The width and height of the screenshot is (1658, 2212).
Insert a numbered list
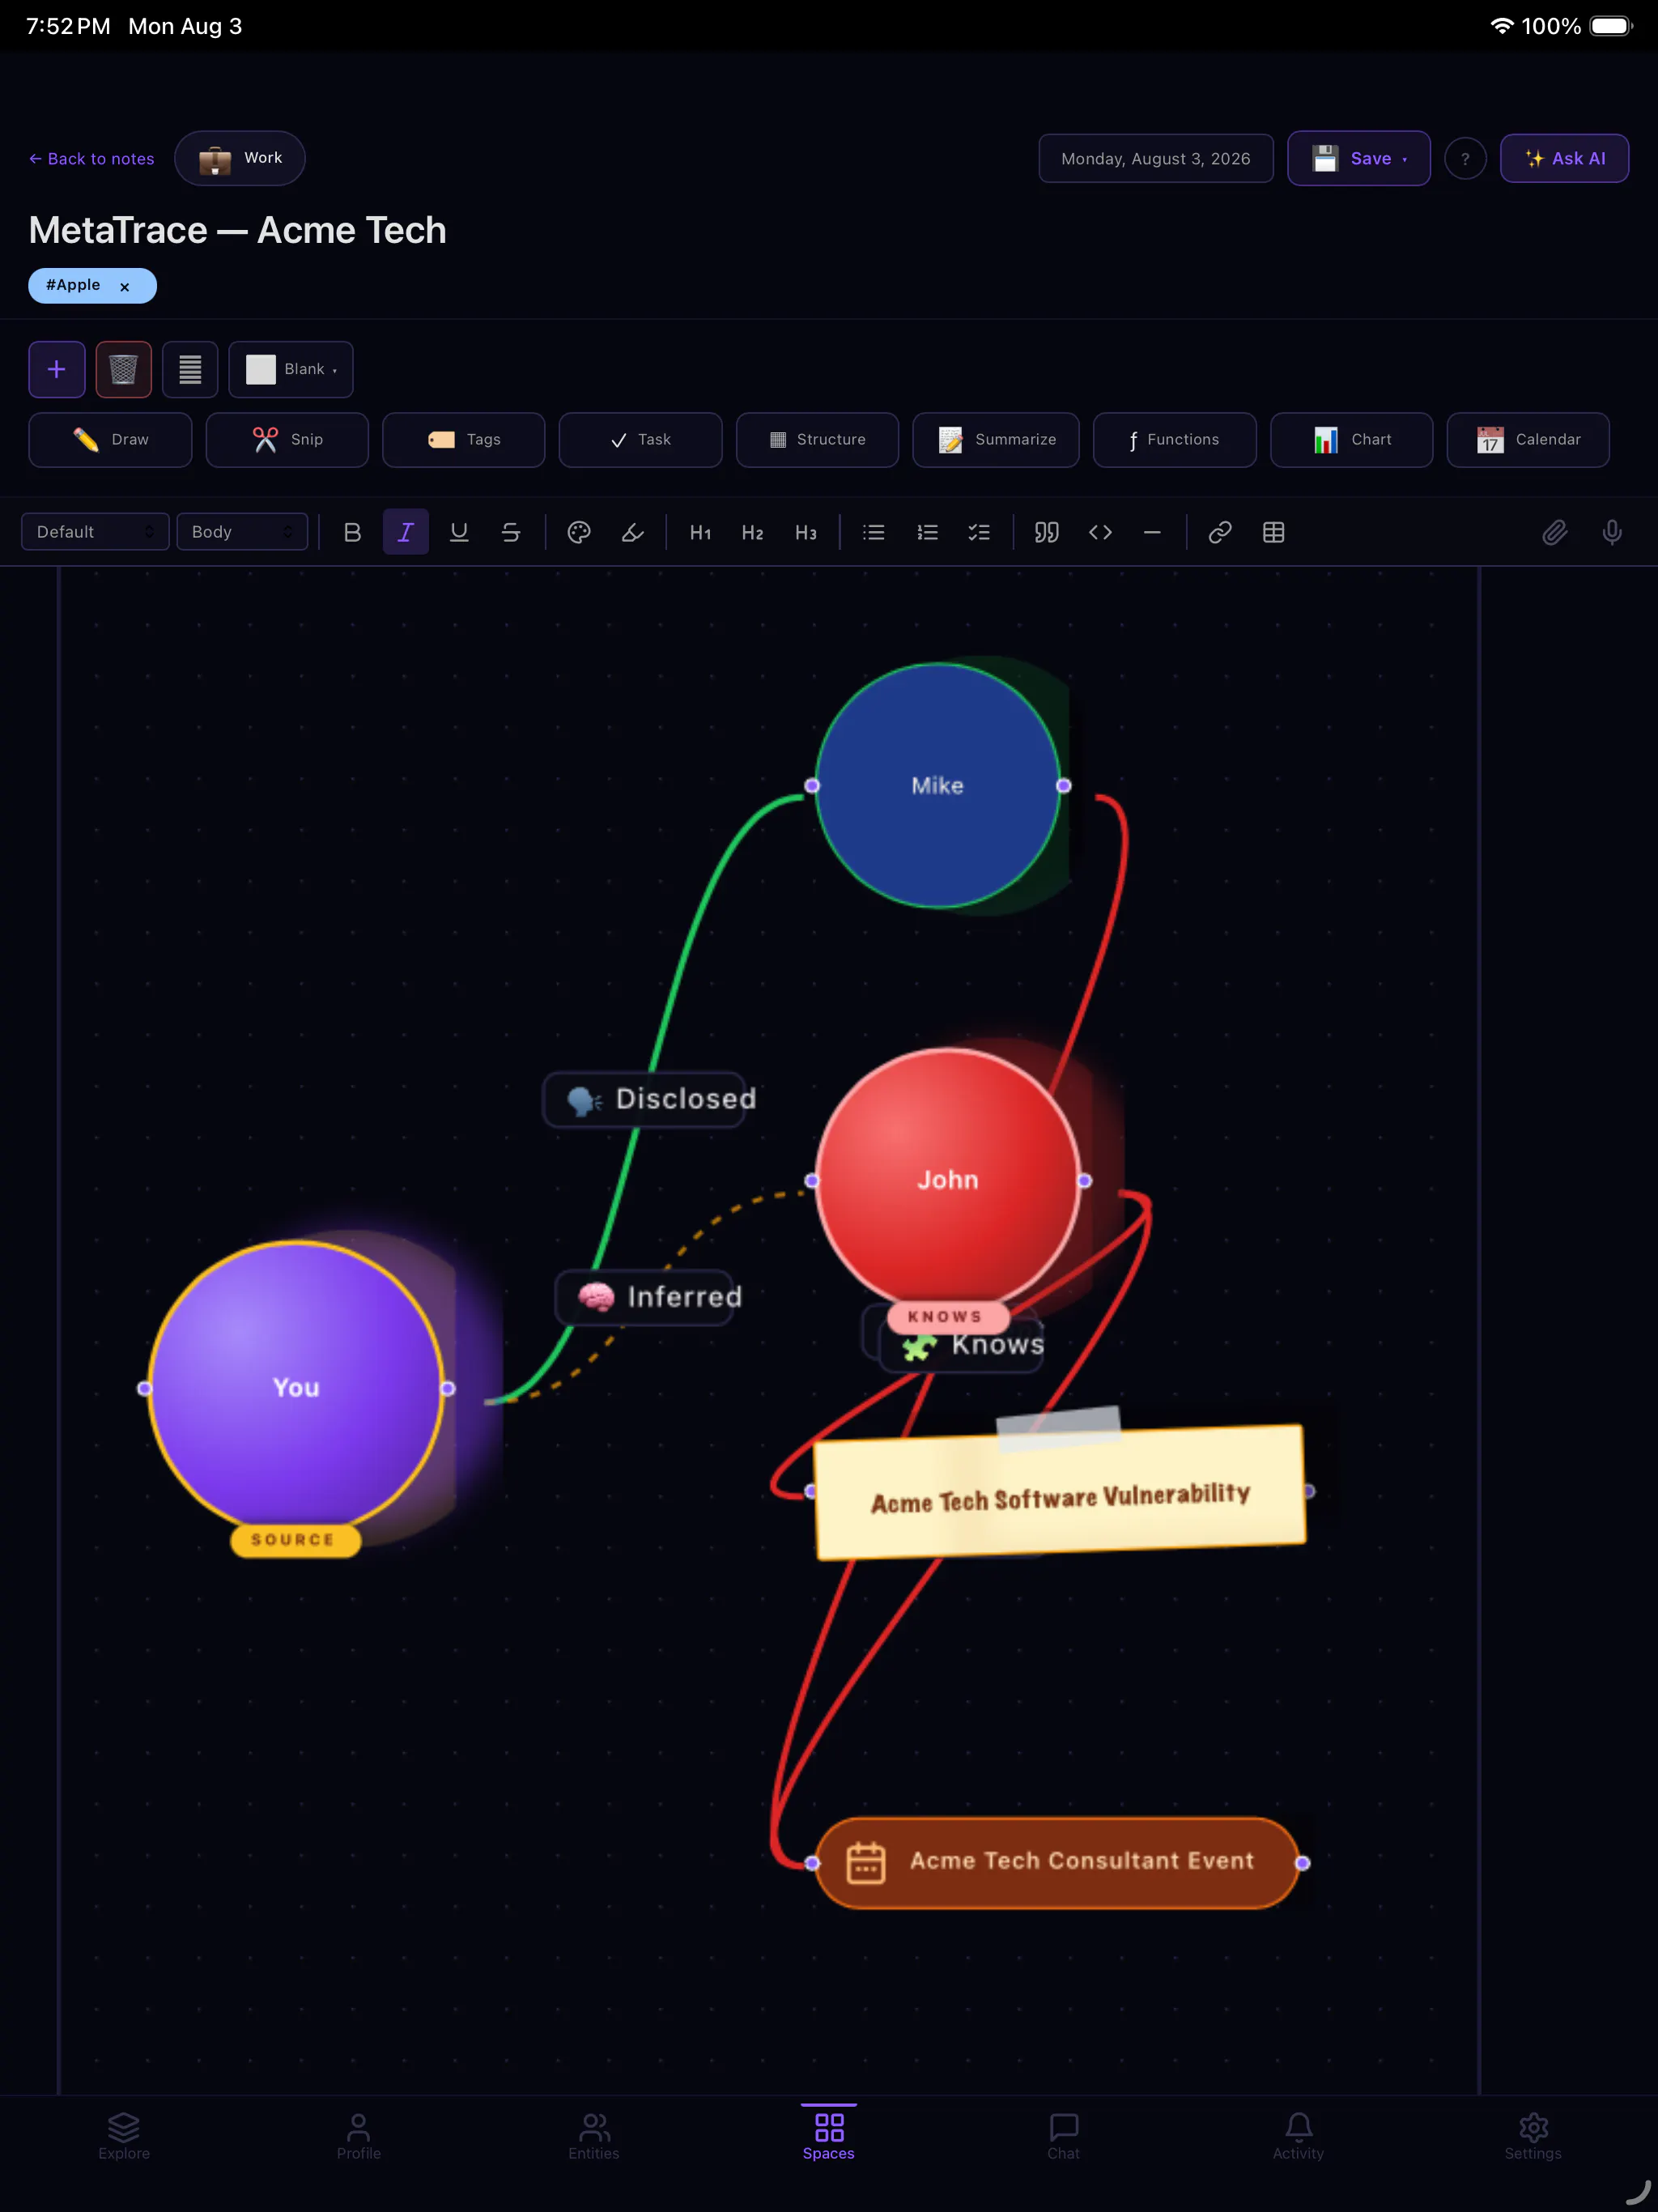(927, 532)
